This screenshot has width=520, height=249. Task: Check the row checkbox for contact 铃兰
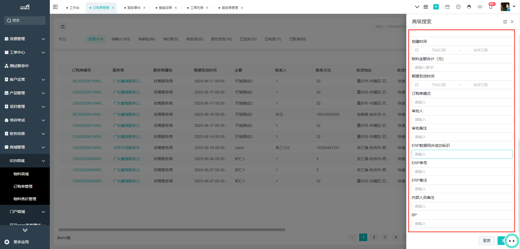tap(64, 115)
